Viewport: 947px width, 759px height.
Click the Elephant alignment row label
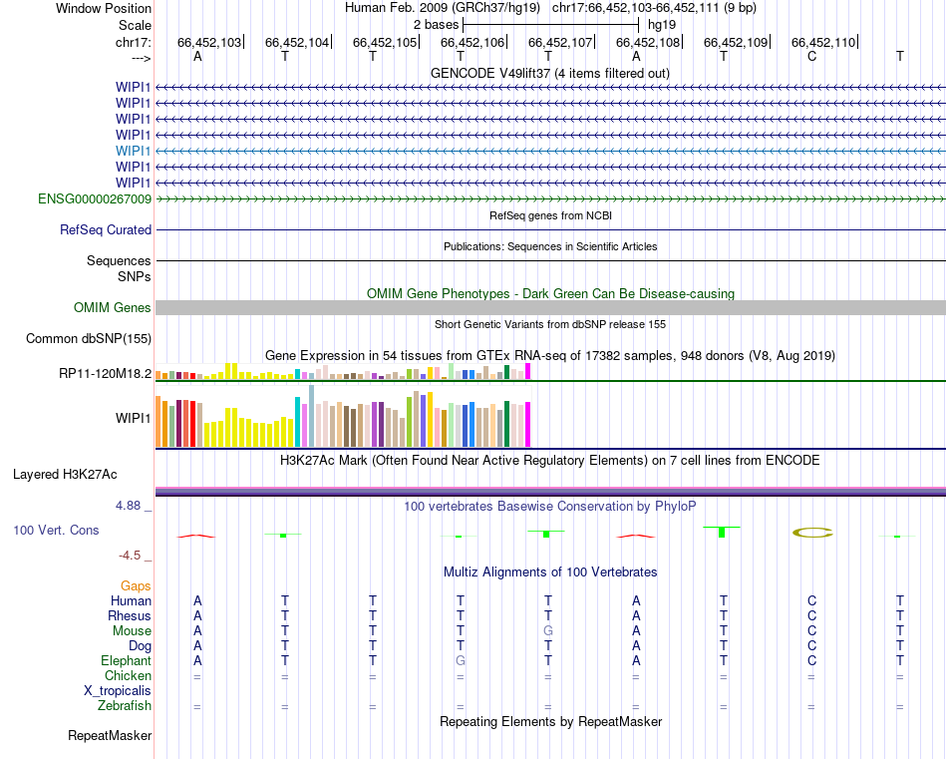coord(127,660)
